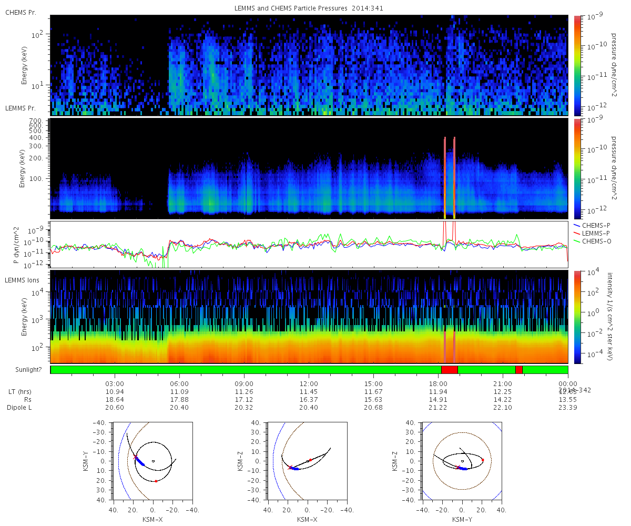Click the LEMMS Ions intensity color bar
The height and width of the screenshot is (526, 631).
[x=577, y=317]
